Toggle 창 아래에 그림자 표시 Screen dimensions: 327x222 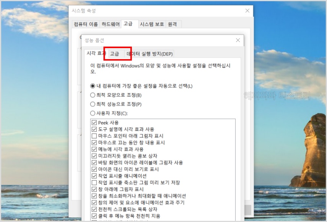pyautogui.click(x=94, y=189)
